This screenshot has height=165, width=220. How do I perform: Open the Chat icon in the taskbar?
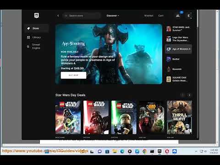click(100, 151)
